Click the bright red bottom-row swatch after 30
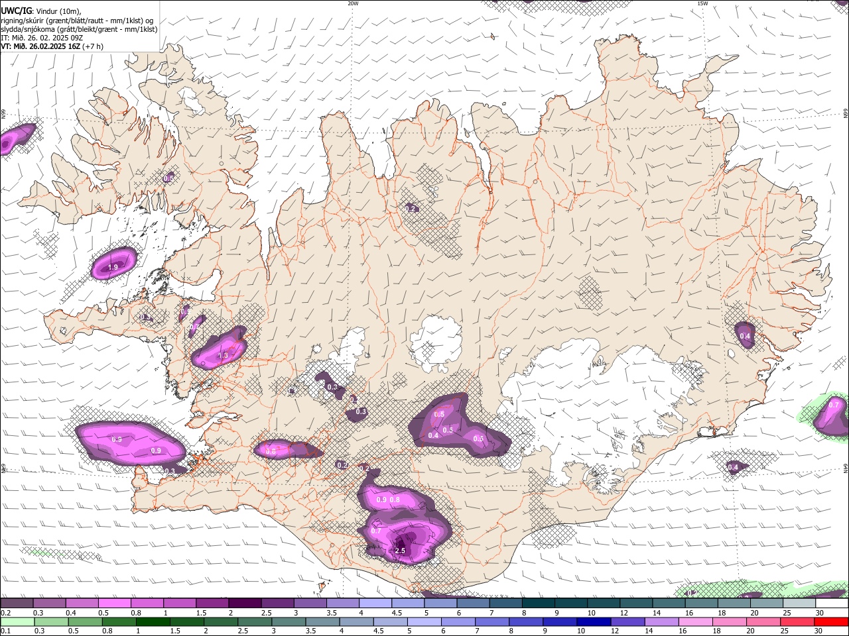Screen dimensions: 849x636 (832, 621)
